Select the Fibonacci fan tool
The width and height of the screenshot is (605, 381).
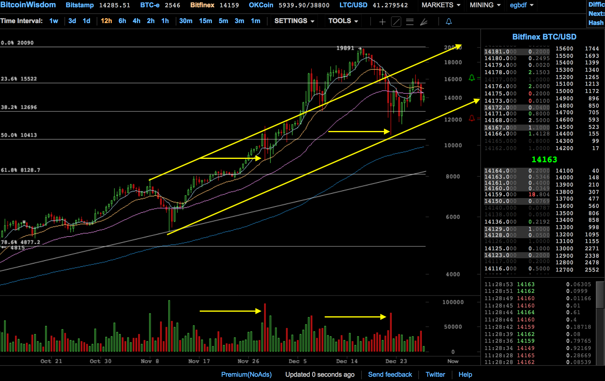424,22
